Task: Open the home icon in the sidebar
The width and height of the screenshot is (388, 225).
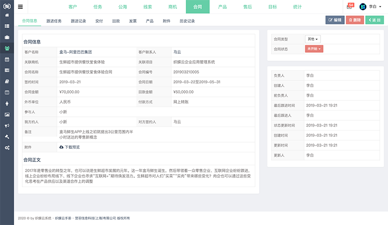Action: click(x=7, y=16)
